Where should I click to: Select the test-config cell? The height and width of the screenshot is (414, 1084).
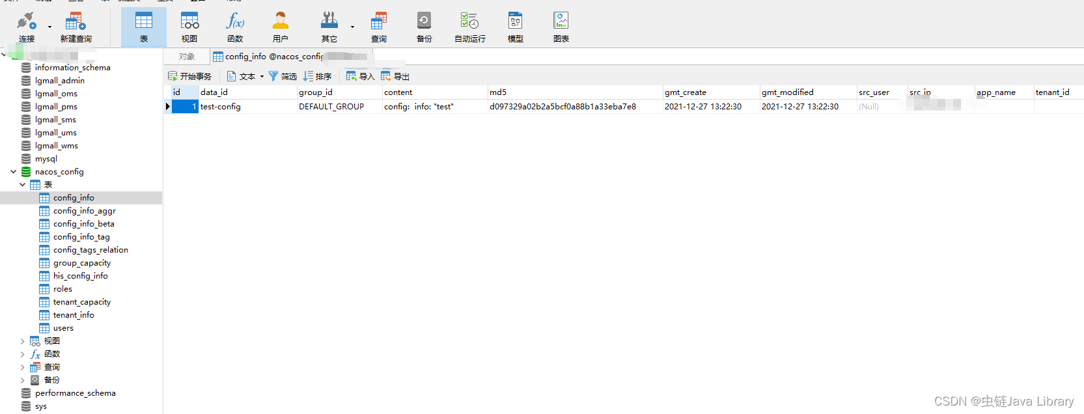(x=247, y=107)
